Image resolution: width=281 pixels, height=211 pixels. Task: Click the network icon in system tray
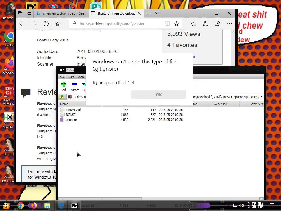pyautogui.click(x=235, y=206)
